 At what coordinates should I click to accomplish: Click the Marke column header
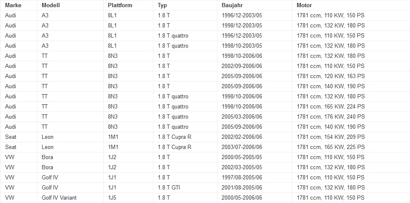click(x=13, y=5)
